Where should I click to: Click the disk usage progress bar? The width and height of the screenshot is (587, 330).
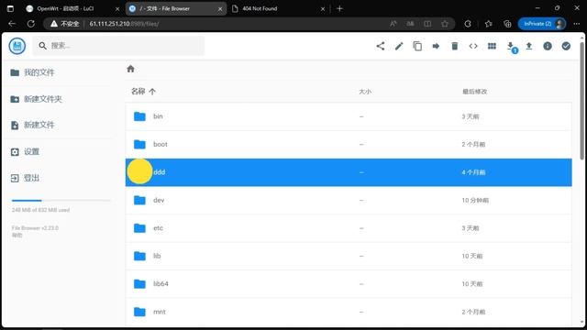tap(61, 201)
